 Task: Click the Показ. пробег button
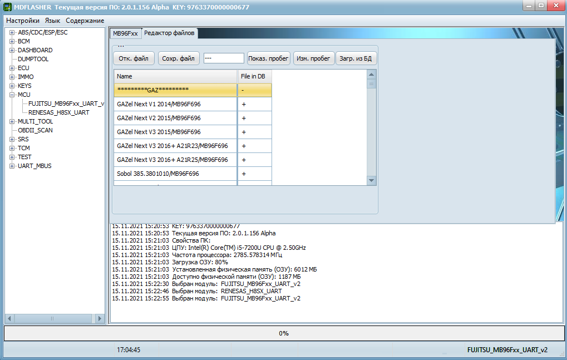pos(268,58)
